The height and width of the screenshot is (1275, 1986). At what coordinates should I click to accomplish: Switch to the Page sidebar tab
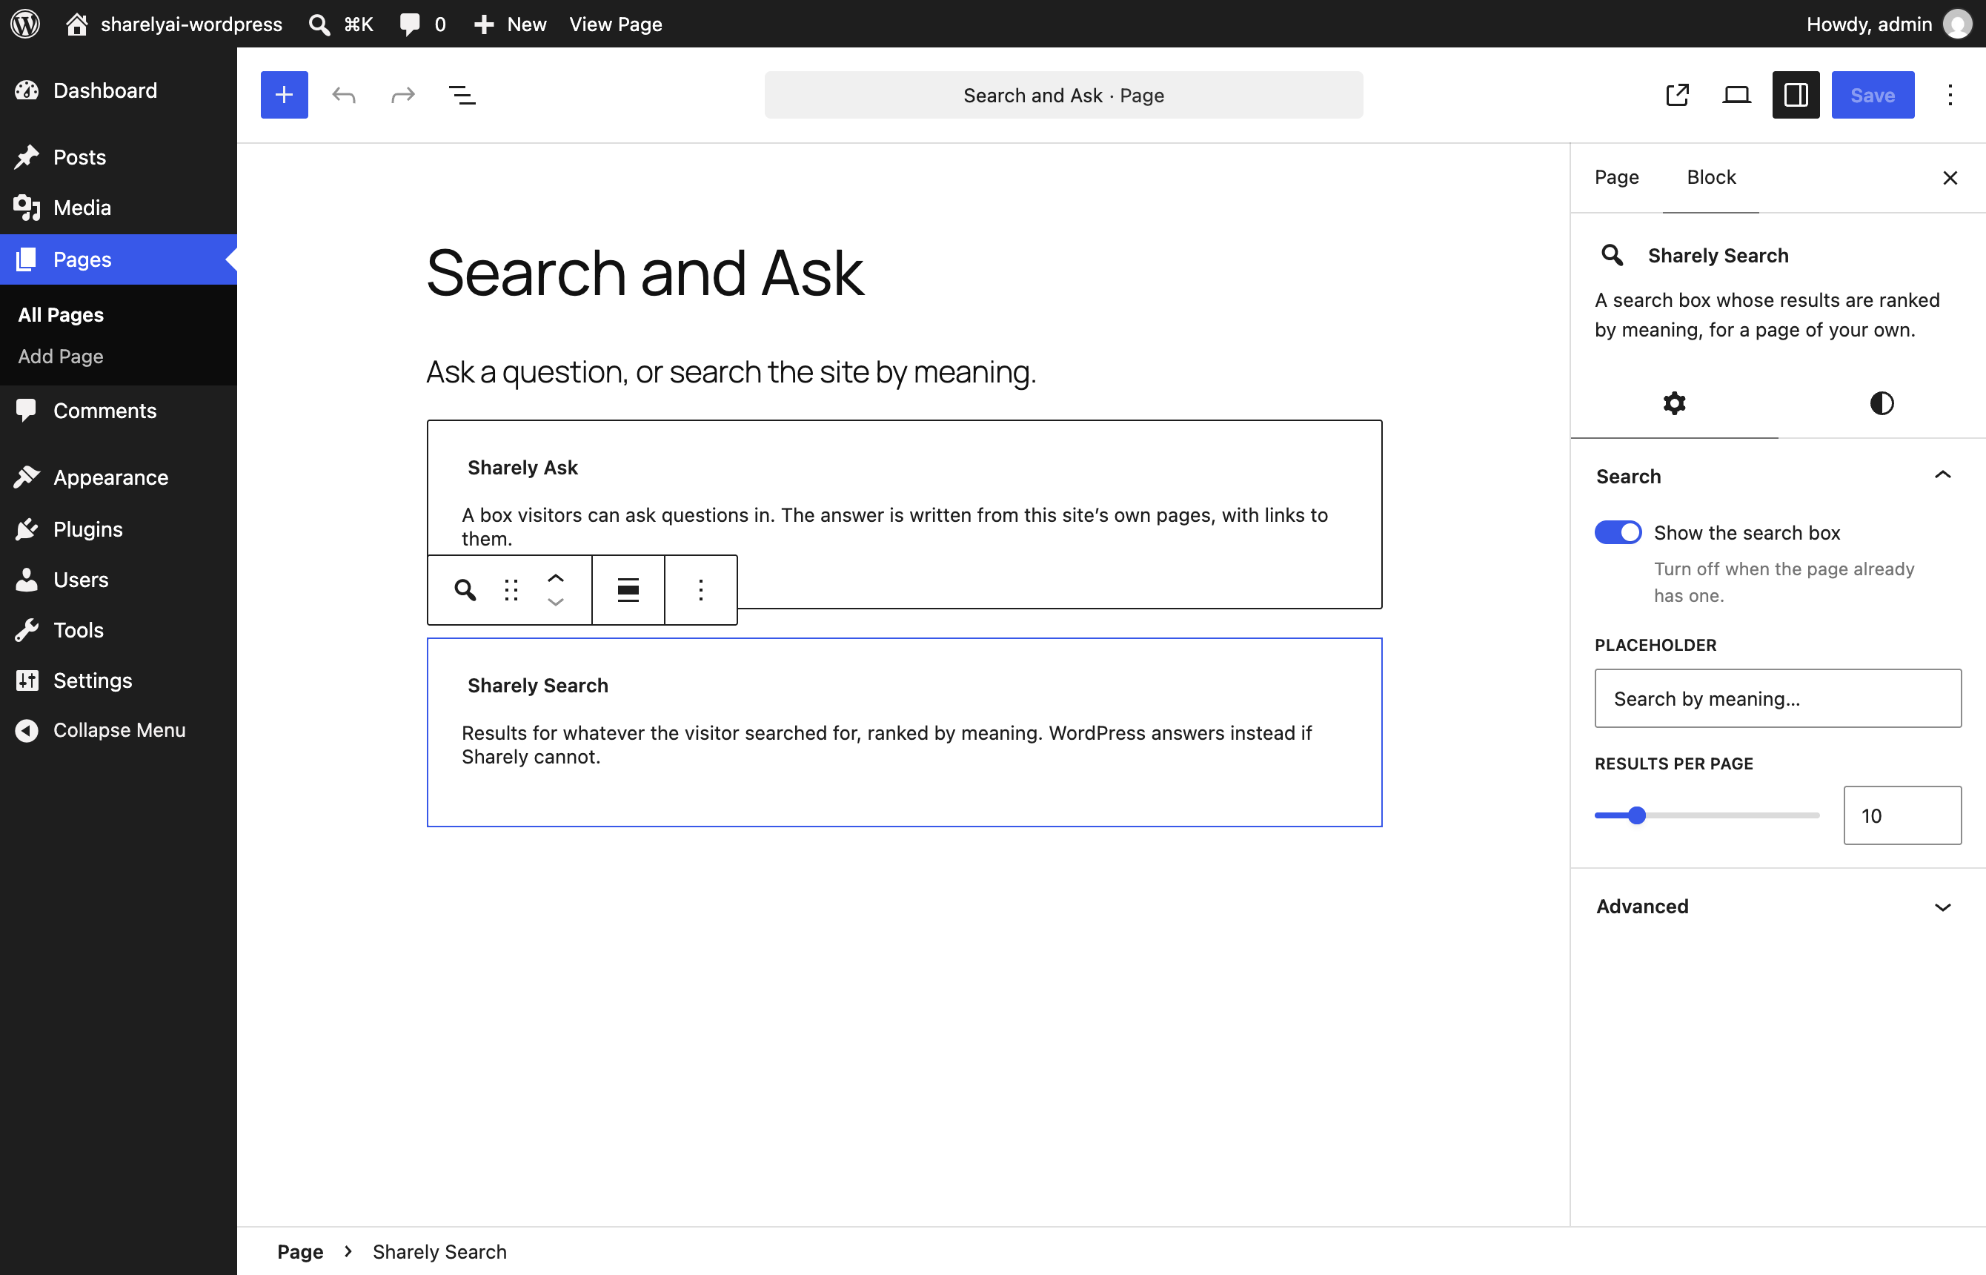tap(1616, 177)
